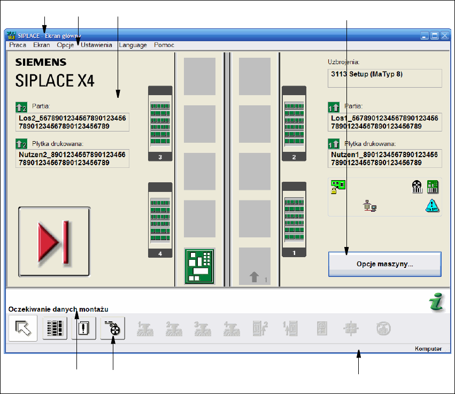Open the feeder table overview icon in toolbar

click(x=55, y=328)
